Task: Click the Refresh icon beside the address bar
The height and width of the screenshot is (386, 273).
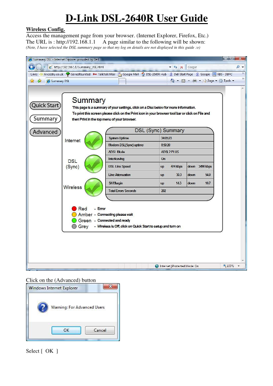Action: [x=175, y=67]
